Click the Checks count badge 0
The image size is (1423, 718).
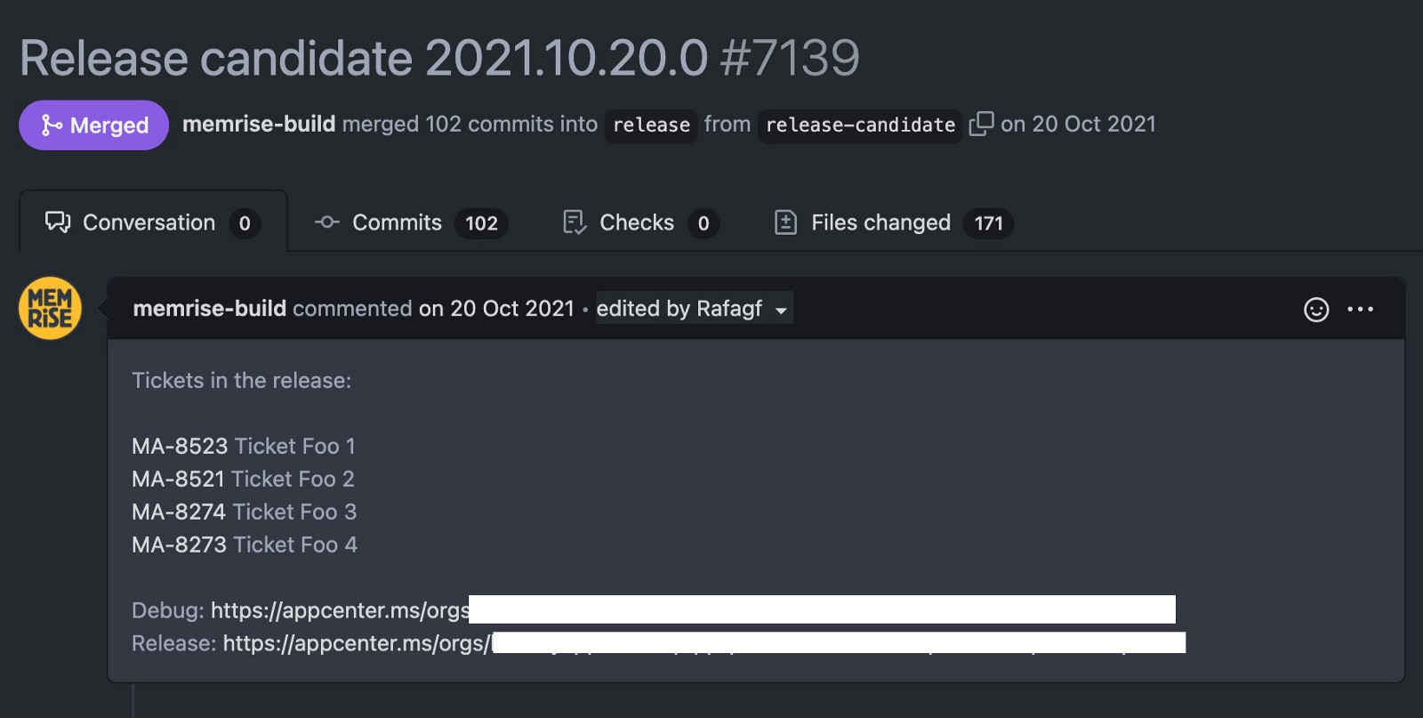pyautogui.click(x=703, y=223)
